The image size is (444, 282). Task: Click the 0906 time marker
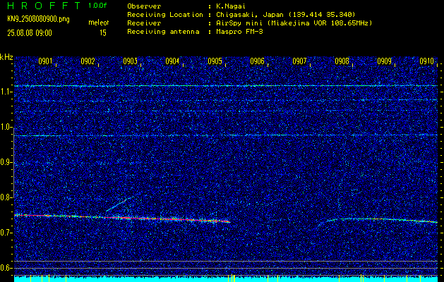tap(257, 61)
